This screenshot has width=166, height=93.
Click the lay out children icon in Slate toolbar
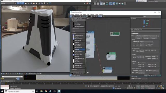pyautogui.click(x=96, y=16)
